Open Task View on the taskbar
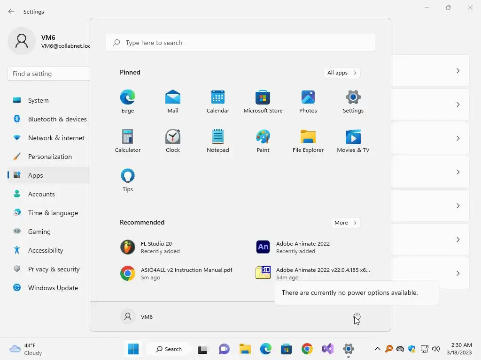This screenshot has width=481, height=360. tap(203, 349)
